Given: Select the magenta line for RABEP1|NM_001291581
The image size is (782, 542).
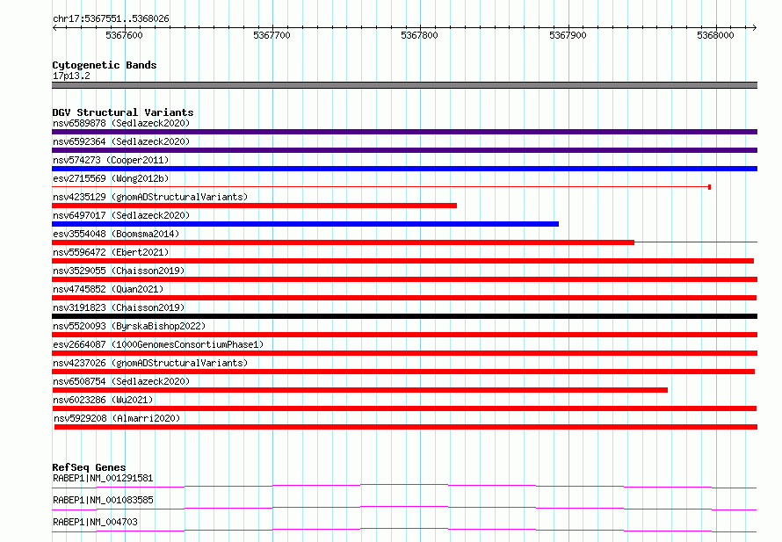Looking at the screenshot, I should (404, 486).
